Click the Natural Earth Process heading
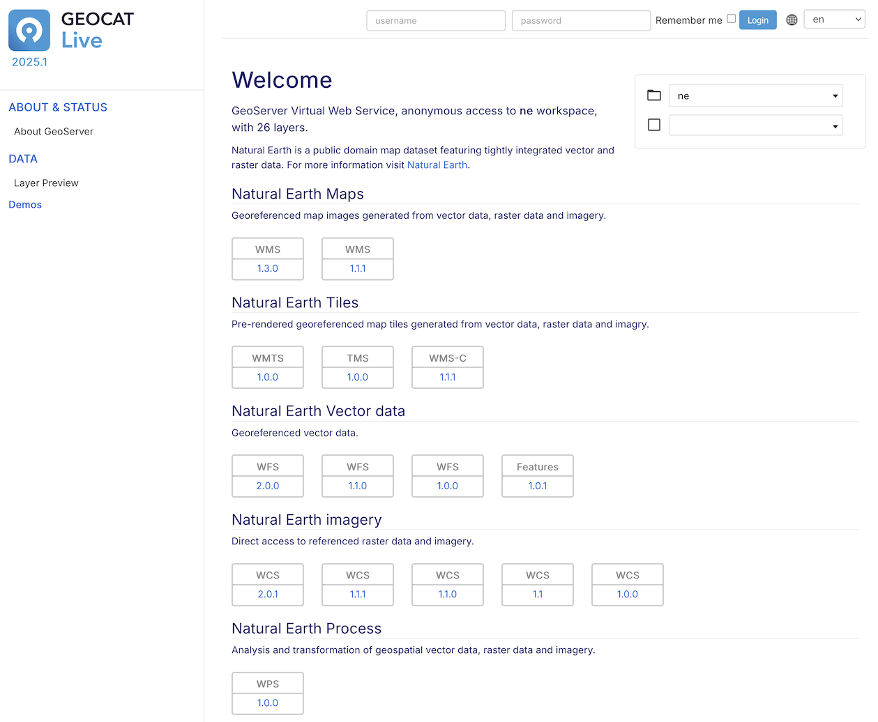This screenshot has width=878, height=722. pyautogui.click(x=307, y=629)
